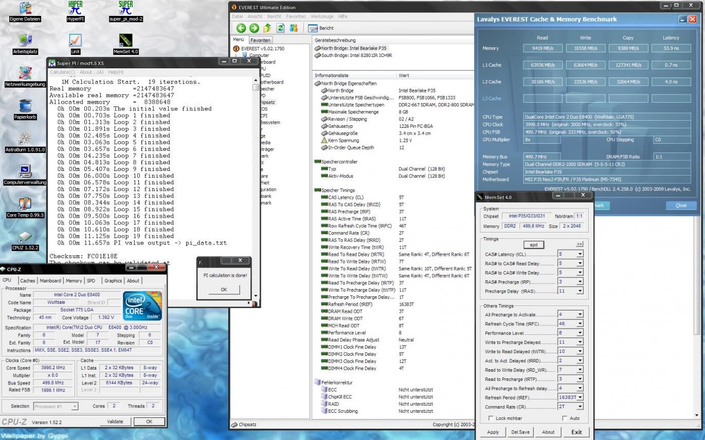Open Write to Read Delayed (tWTR) dropdown
This screenshot has width=705, height=440.
tap(580, 352)
